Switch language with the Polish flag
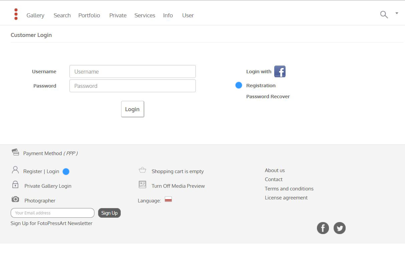The width and height of the screenshot is (405, 266). coord(168,199)
